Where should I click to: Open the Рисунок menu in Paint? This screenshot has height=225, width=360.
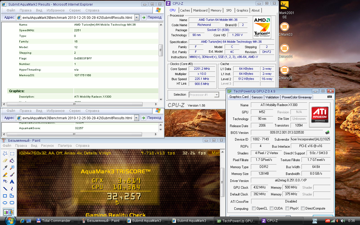click(47, 146)
